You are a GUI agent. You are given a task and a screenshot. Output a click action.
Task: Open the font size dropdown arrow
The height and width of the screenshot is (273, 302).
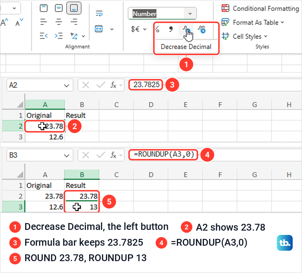pyautogui.click(x=14, y=8)
